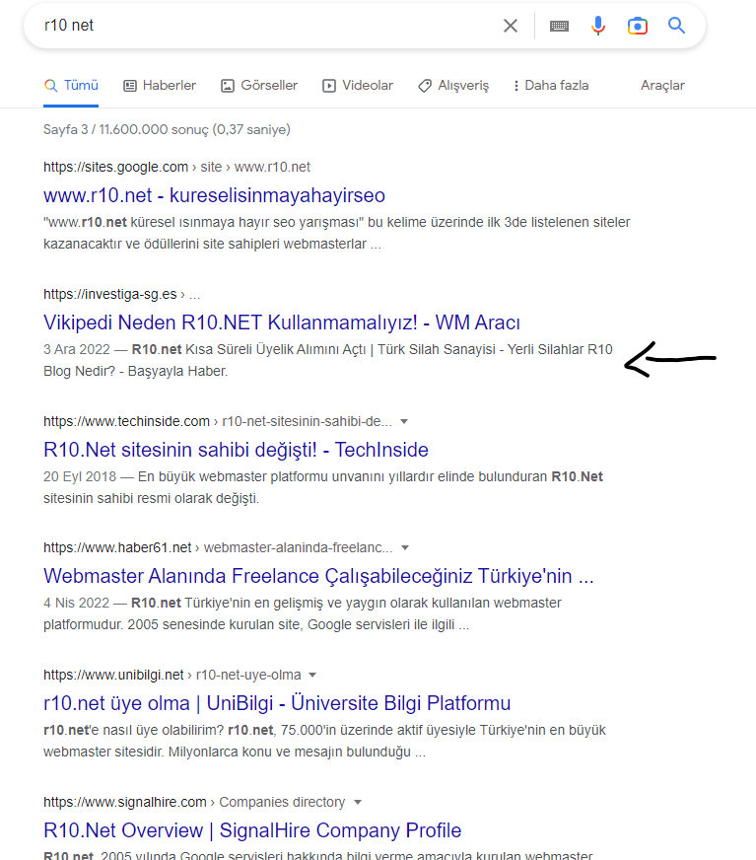The width and height of the screenshot is (756, 860).
Task: Open 'R10.Net Overview | SignalHire' result
Action: click(252, 830)
